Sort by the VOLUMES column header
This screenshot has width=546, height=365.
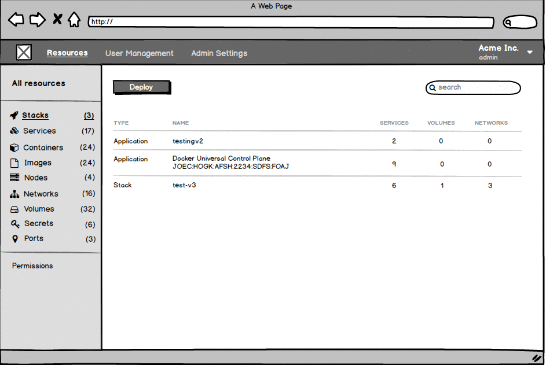click(x=441, y=123)
